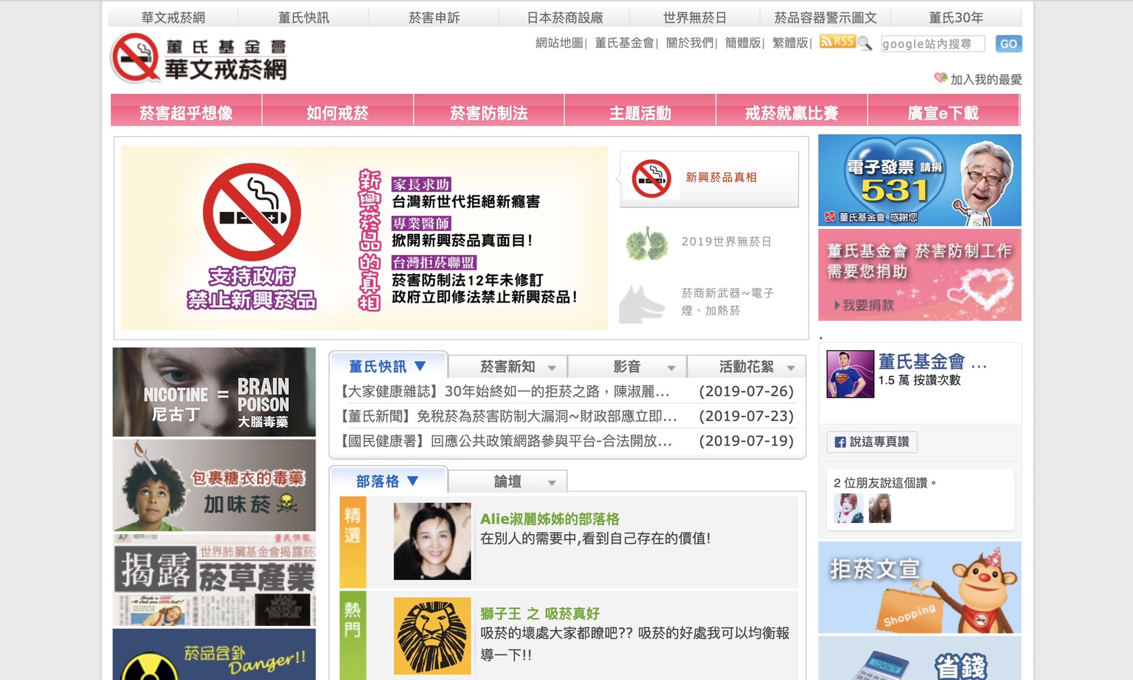Viewport: 1133px width, 680px height.
Task: Click the Alie blog author photo
Action: (432, 542)
